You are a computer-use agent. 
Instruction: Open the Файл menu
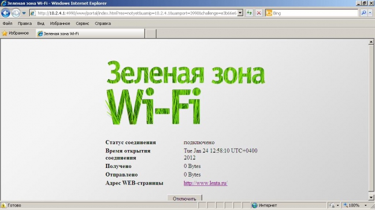tap(8, 24)
